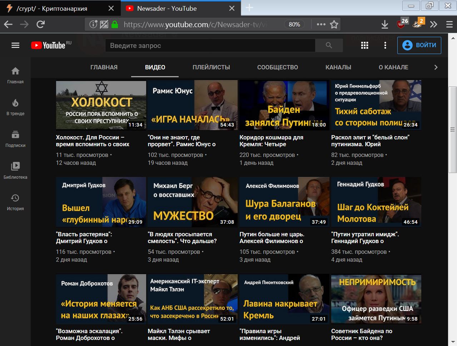Click the green padlock security icon
The image size is (457, 346).
pyautogui.click(x=115, y=24)
